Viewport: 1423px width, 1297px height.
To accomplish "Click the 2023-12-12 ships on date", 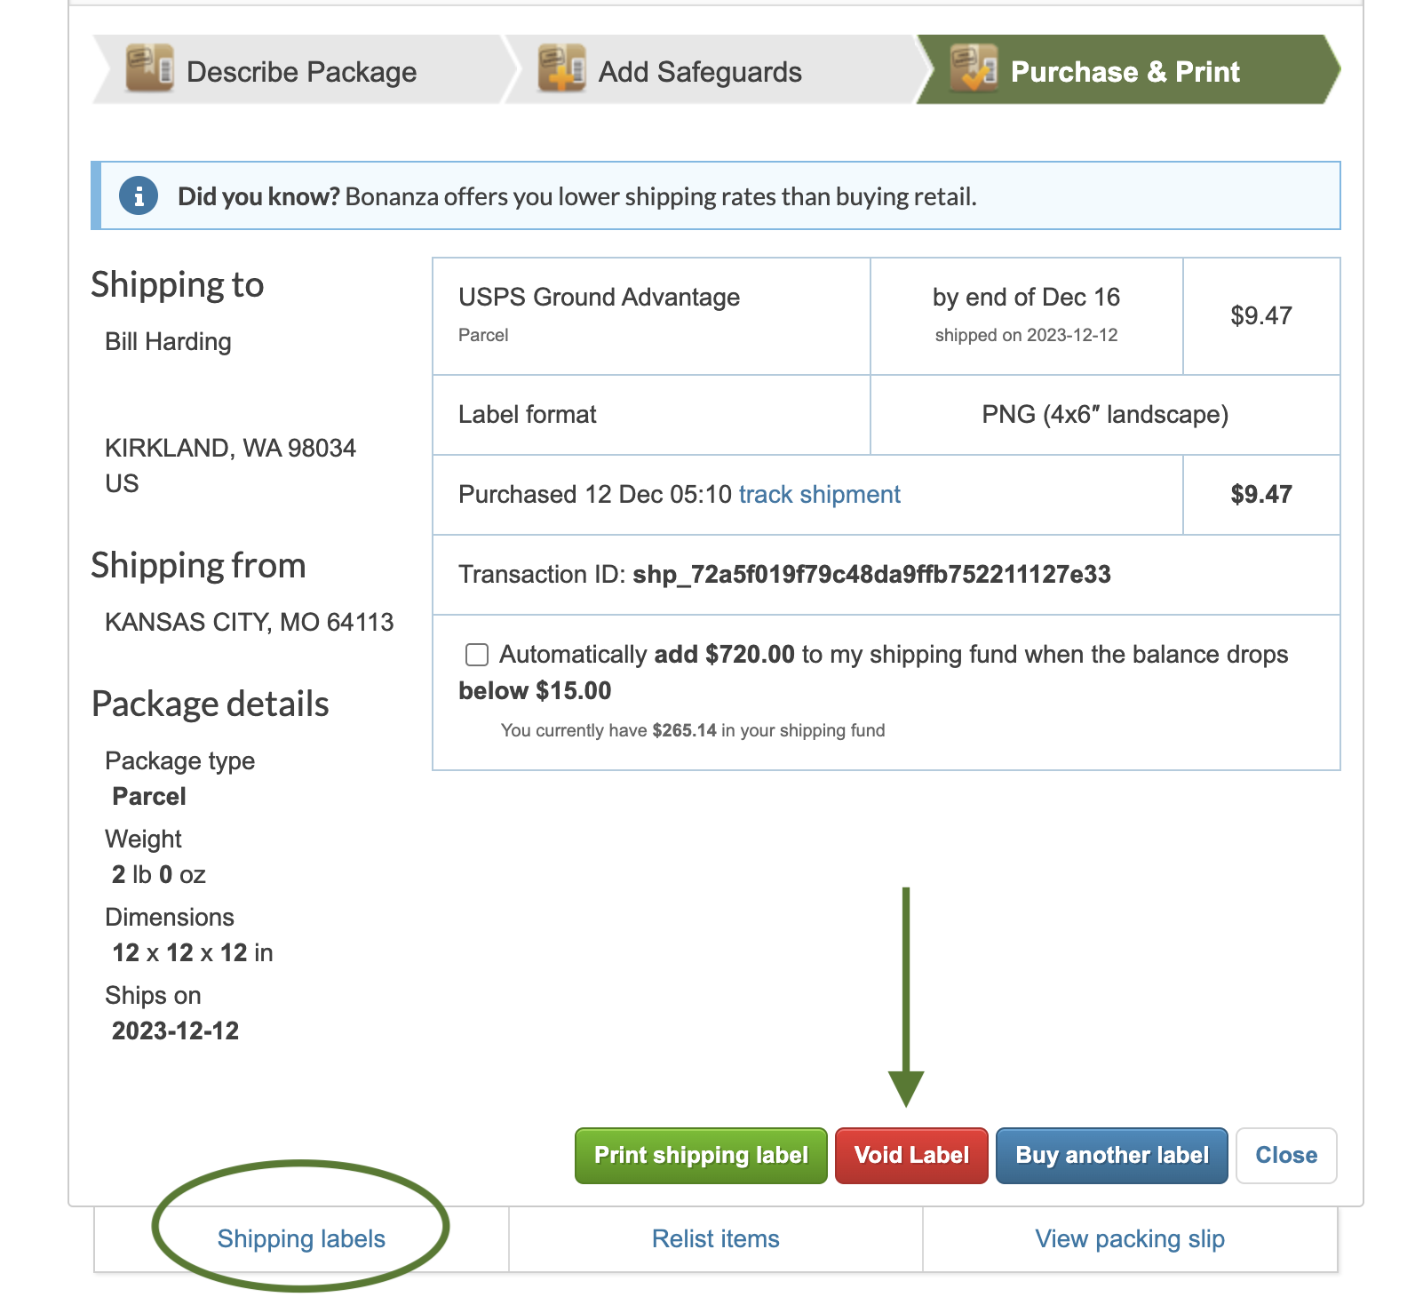I will [175, 1031].
